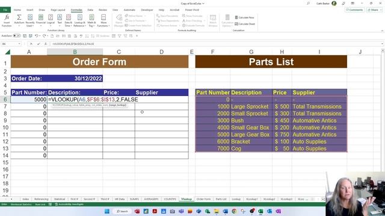Click inside the formula bar
Image resolution: width=385 pixels, height=216 pixels.
(215, 44)
